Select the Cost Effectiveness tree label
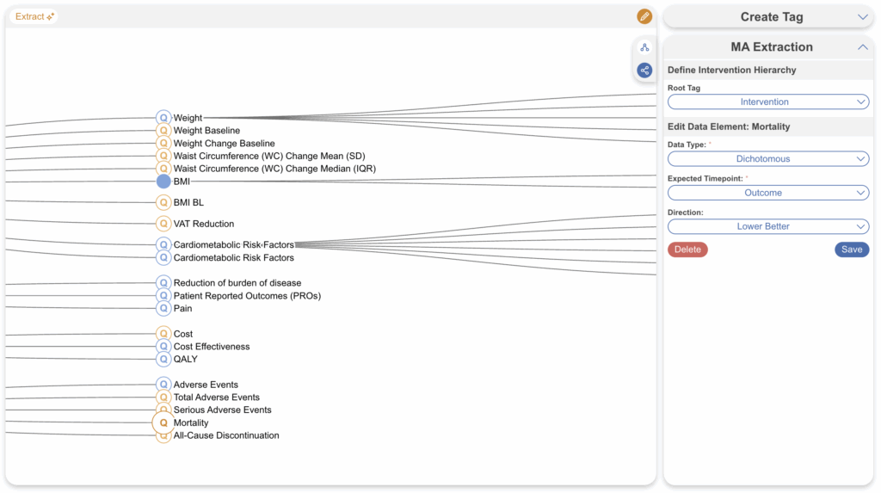Viewport: 881px width, 493px height. pyautogui.click(x=212, y=347)
